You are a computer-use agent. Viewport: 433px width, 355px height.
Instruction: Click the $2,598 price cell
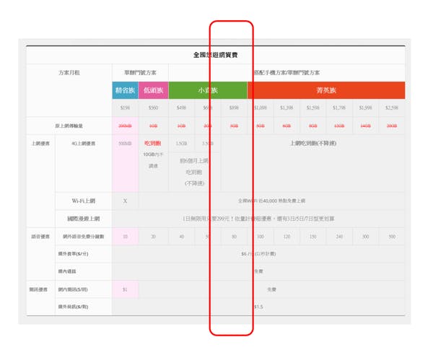coord(392,108)
